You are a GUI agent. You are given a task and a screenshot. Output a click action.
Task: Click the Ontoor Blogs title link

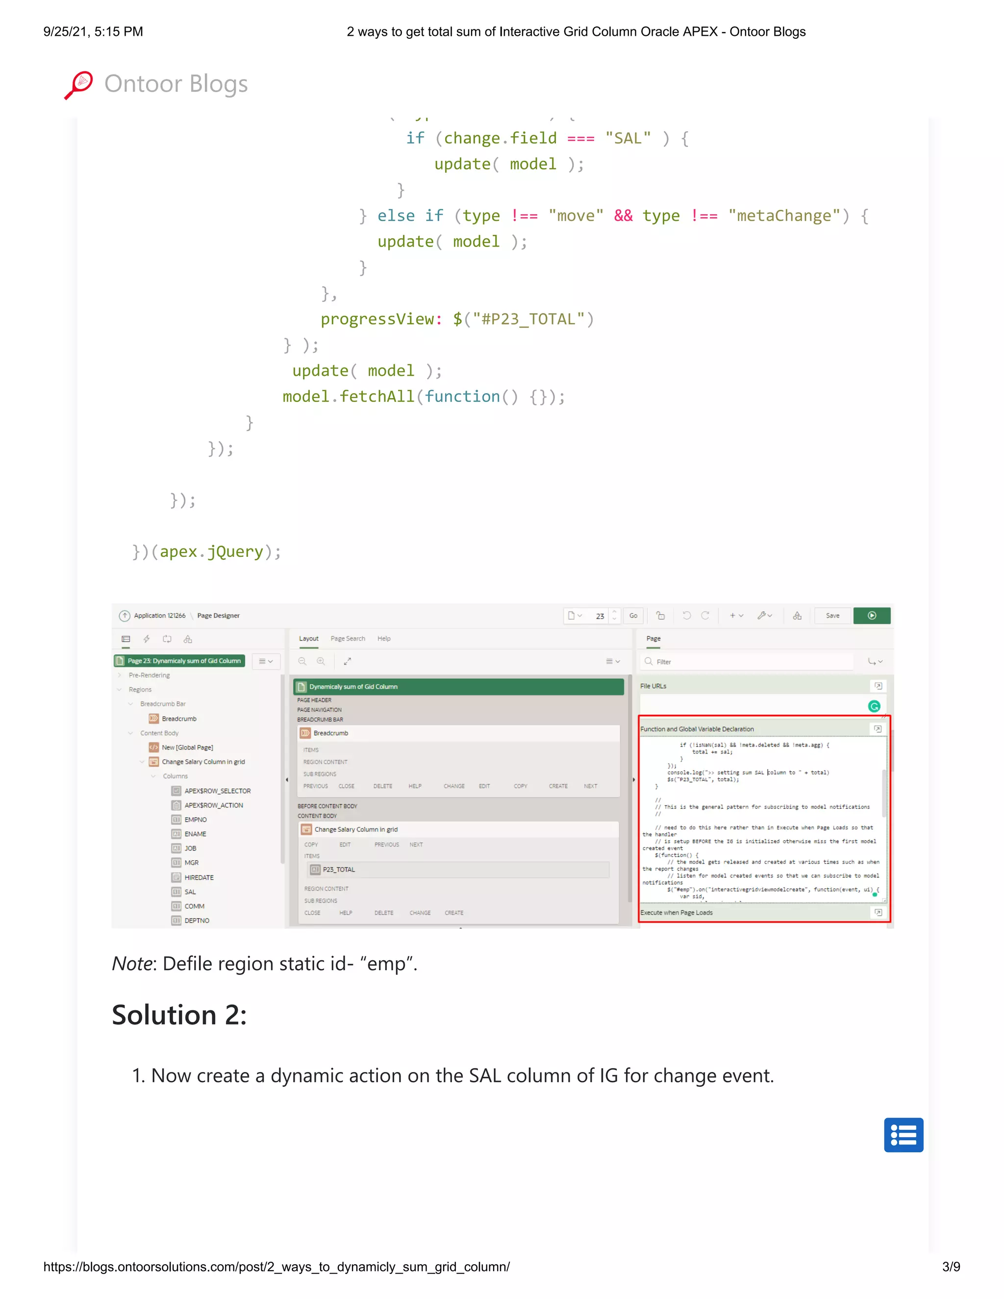click(176, 84)
